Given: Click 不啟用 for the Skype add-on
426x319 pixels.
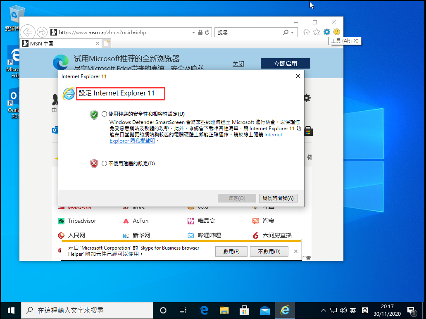Looking at the screenshot, I should pyautogui.click(x=269, y=251).
